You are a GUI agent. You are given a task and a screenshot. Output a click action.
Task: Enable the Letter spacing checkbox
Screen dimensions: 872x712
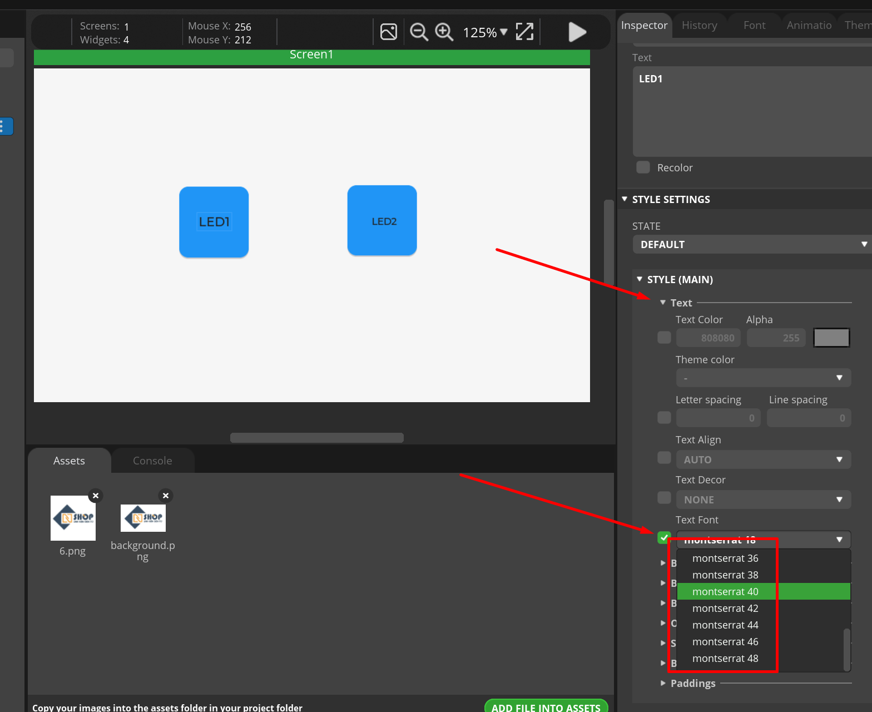(x=664, y=417)
